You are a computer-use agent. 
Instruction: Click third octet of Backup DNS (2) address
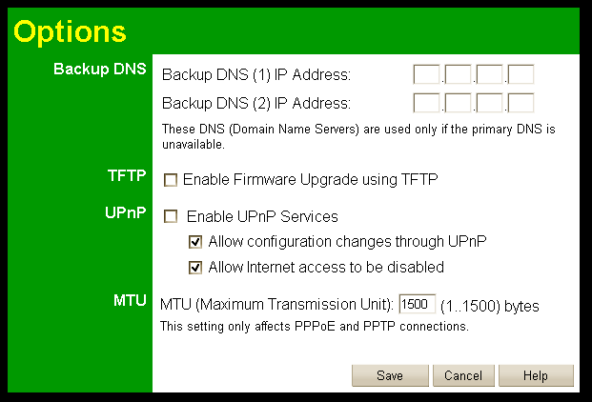[489, 103]
